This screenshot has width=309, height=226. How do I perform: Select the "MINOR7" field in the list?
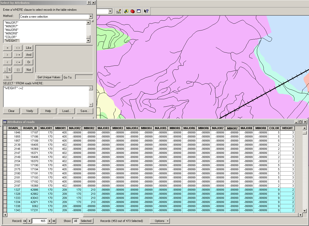(11, 26)
